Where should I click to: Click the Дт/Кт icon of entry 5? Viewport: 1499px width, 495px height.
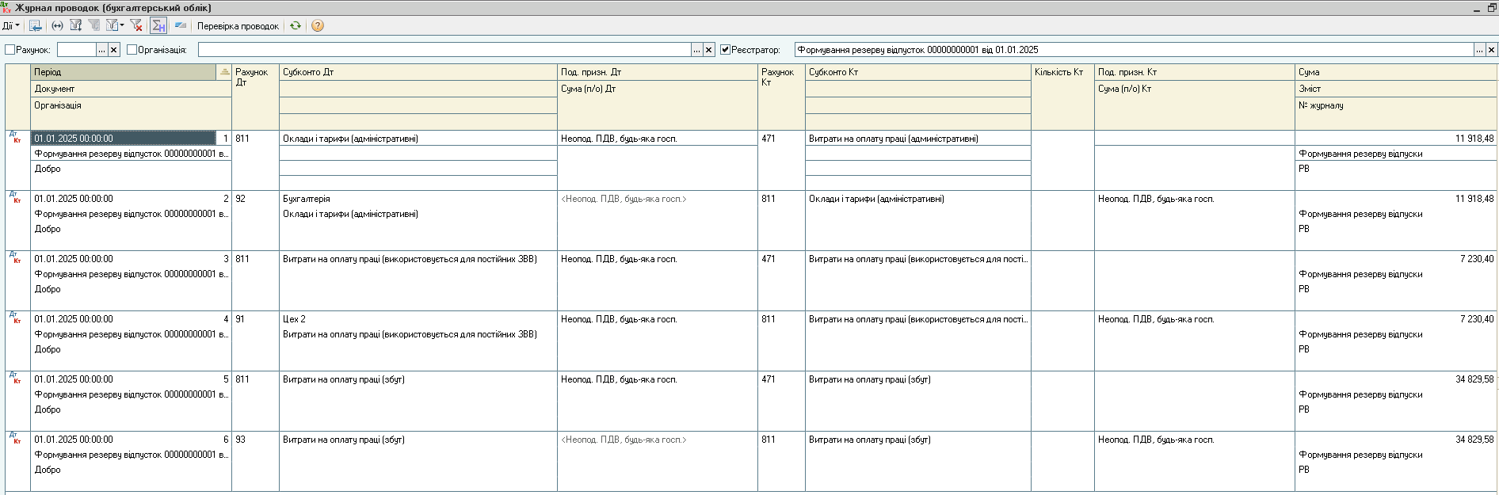pyautogui.click(x=15, y=379)
